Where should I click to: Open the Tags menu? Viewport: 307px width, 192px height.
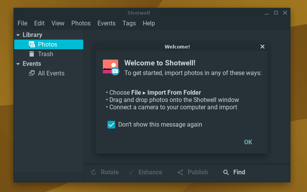pyautogui.click(x=129, y=23)
